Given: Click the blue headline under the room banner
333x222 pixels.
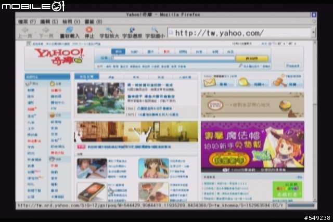Looking at the screenshot, I should 129,147.
